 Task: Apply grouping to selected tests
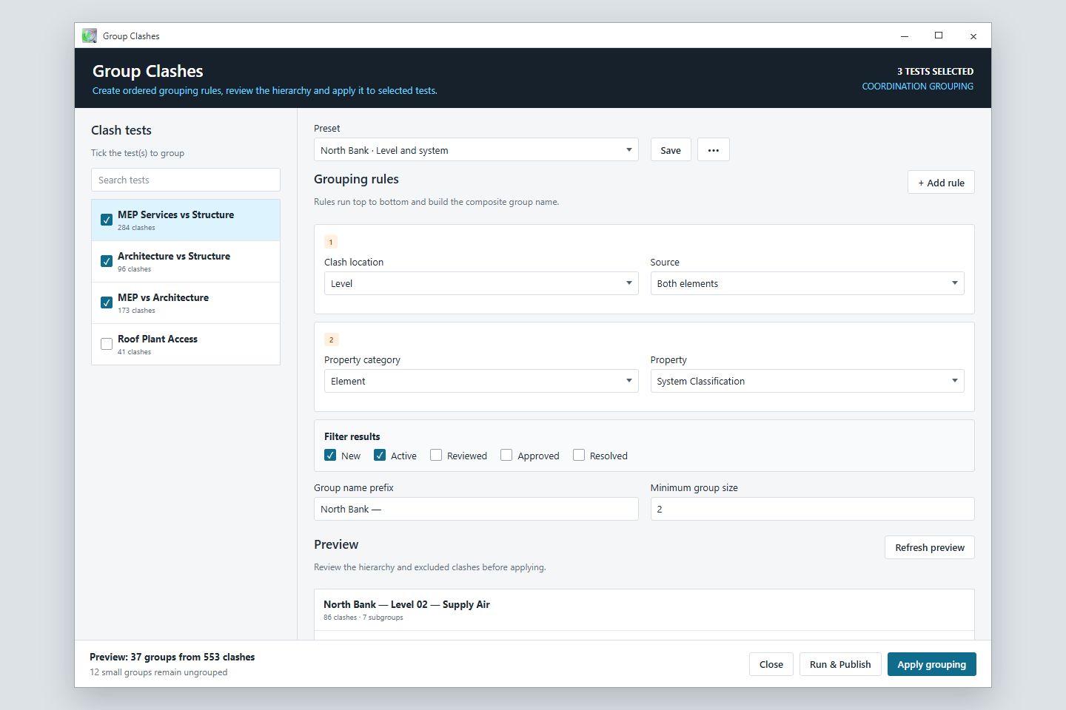coord(932,664)
